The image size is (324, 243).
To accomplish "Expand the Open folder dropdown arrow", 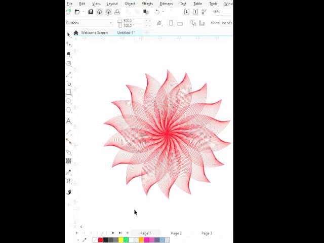I will (x=83, y=12).
